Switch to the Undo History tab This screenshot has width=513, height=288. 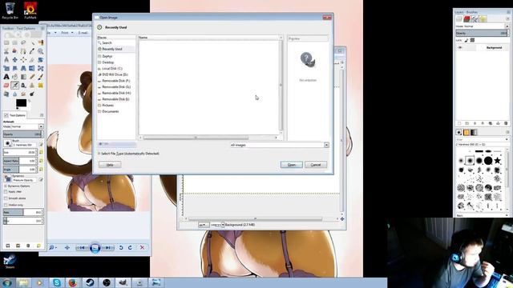coord(483,19)
